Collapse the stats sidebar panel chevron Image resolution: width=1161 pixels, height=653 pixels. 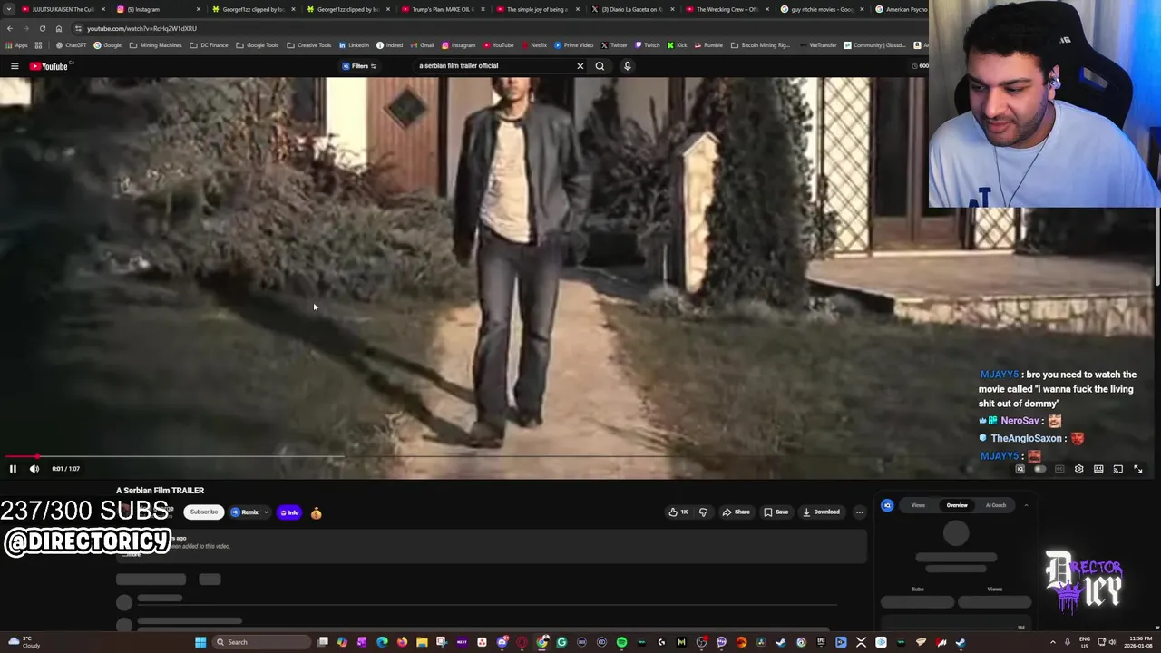point(1026,505)
